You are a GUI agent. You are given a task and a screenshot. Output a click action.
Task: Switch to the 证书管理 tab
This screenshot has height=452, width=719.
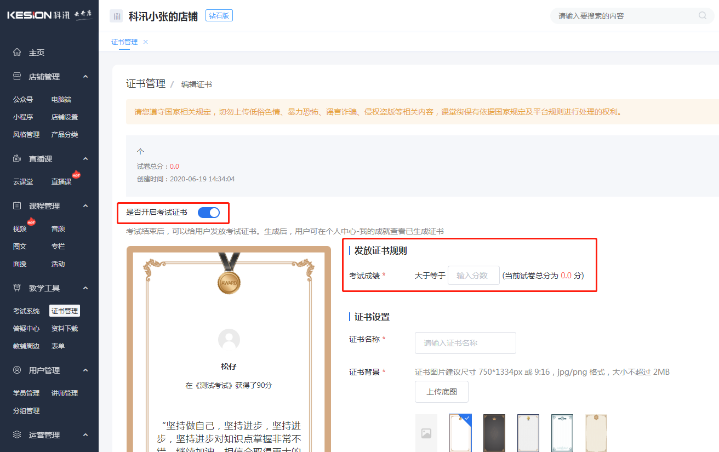tap(124, 41)
